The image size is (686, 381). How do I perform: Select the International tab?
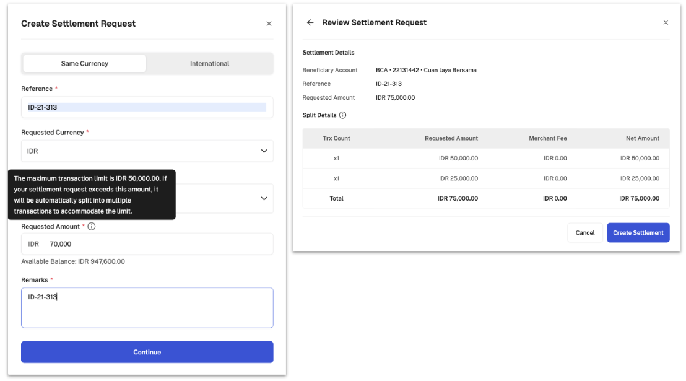(x=209, y=64)
